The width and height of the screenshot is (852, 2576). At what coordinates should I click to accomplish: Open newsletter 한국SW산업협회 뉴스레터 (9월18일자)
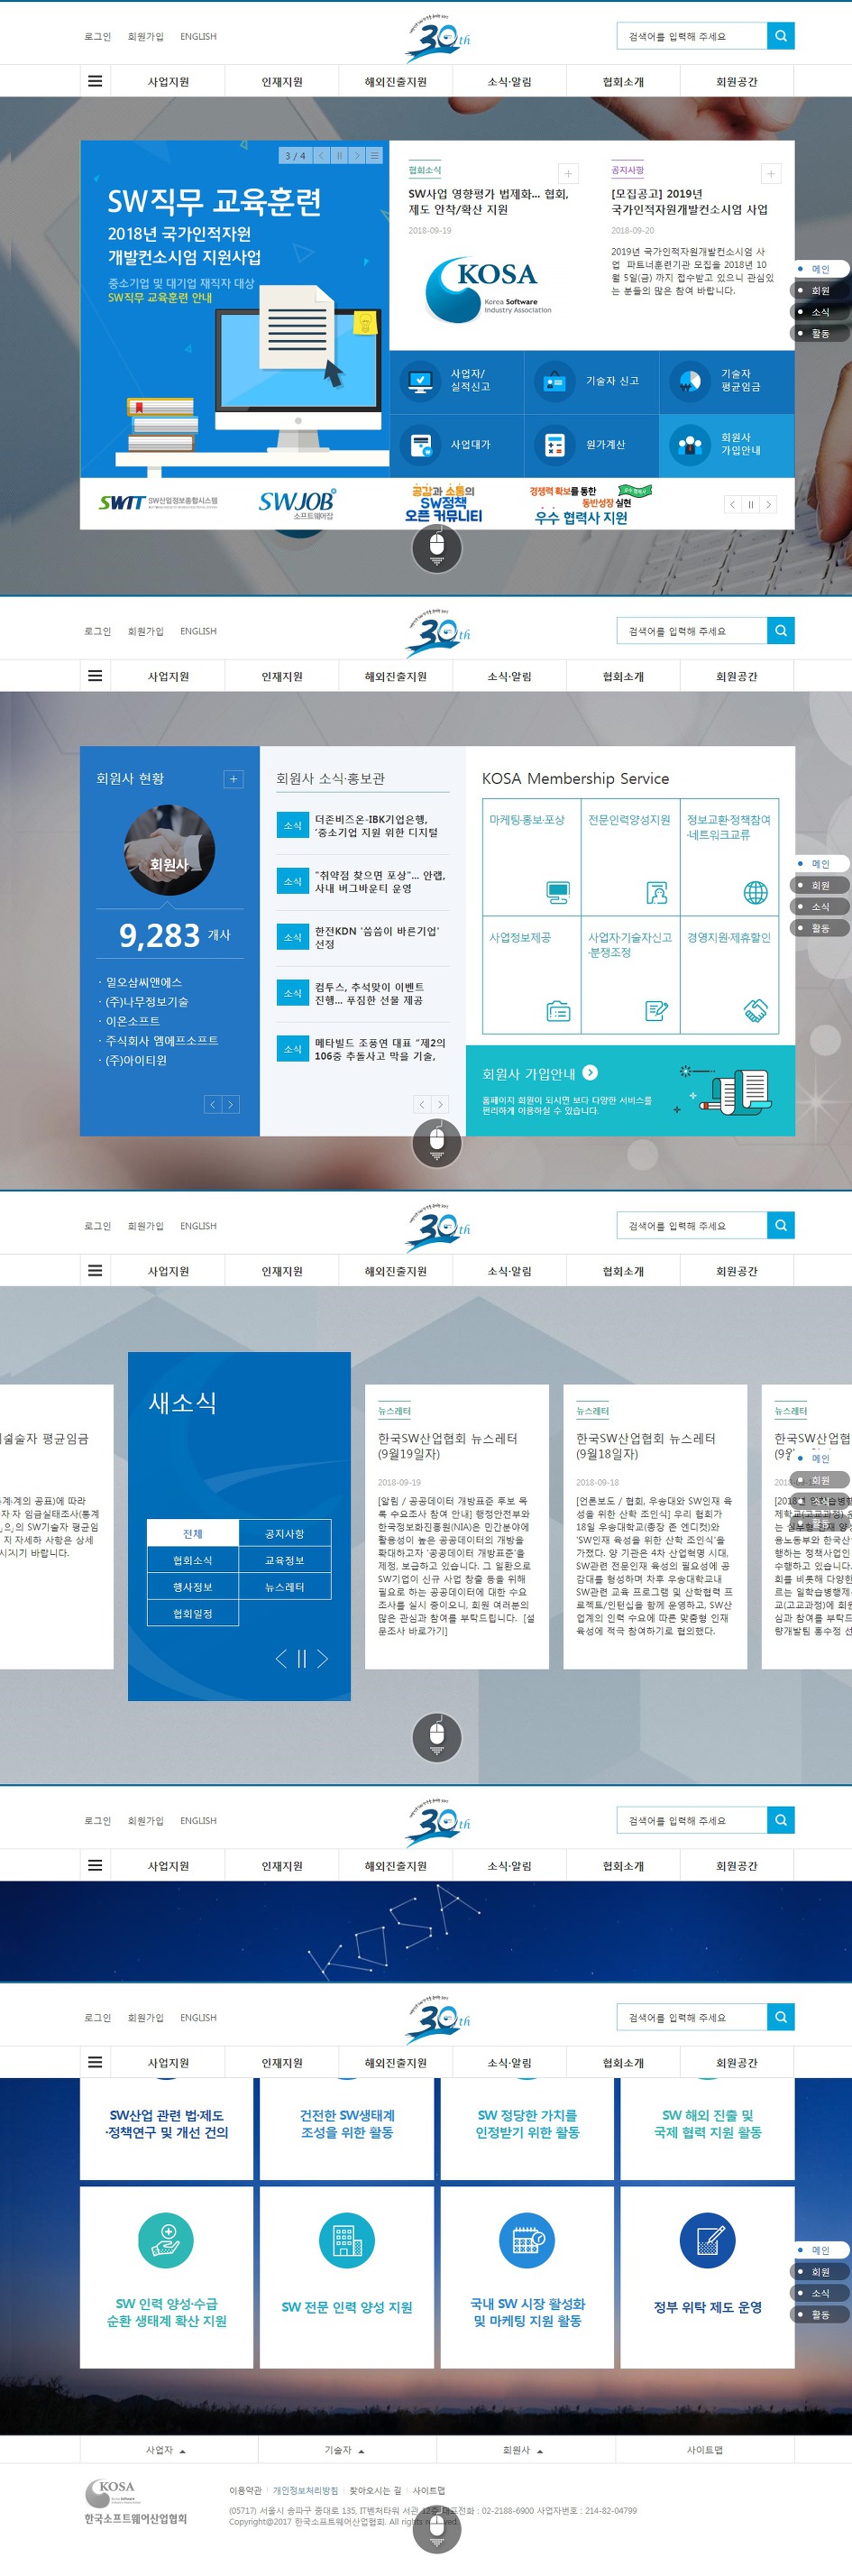click(x=646, y=1446)
